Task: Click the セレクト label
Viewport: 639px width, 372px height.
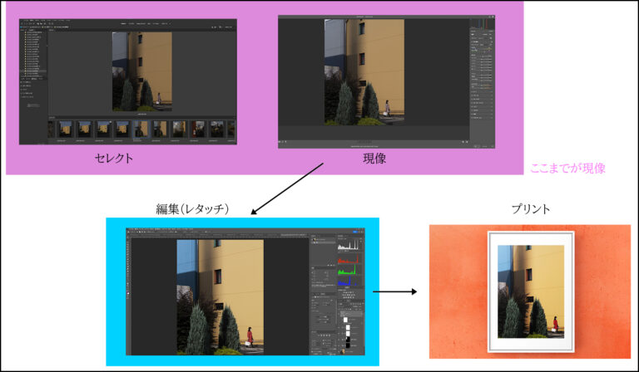Action: coord(114,158)
